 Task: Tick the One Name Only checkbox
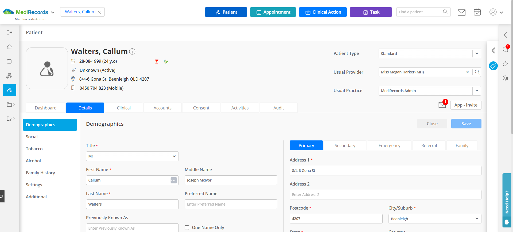187,227
